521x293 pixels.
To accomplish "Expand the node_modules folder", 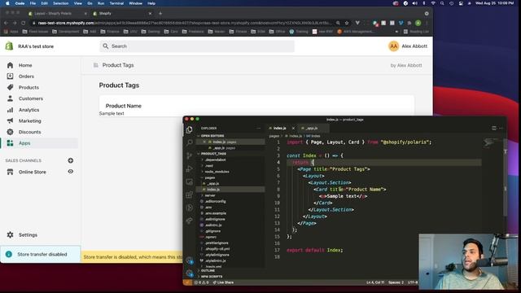I will pyautogui.click(x=217, y=172).
